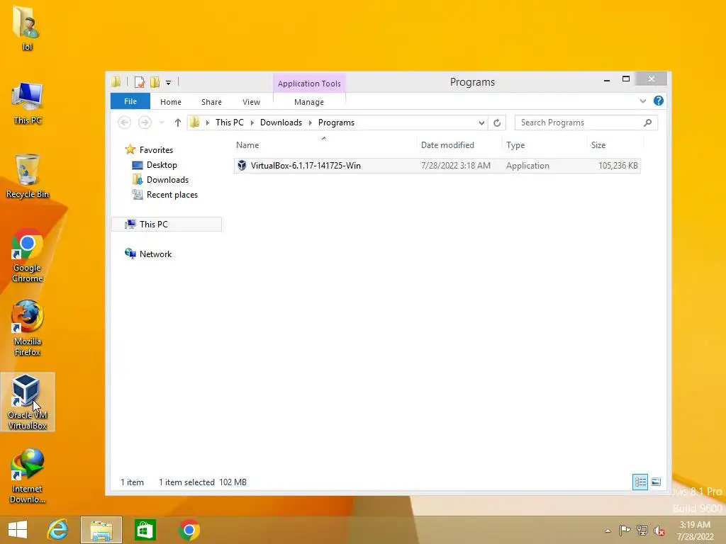This screenshot has width=726, height=544.
Task: Click the muted volume tray icon
Action: point(659,530)
